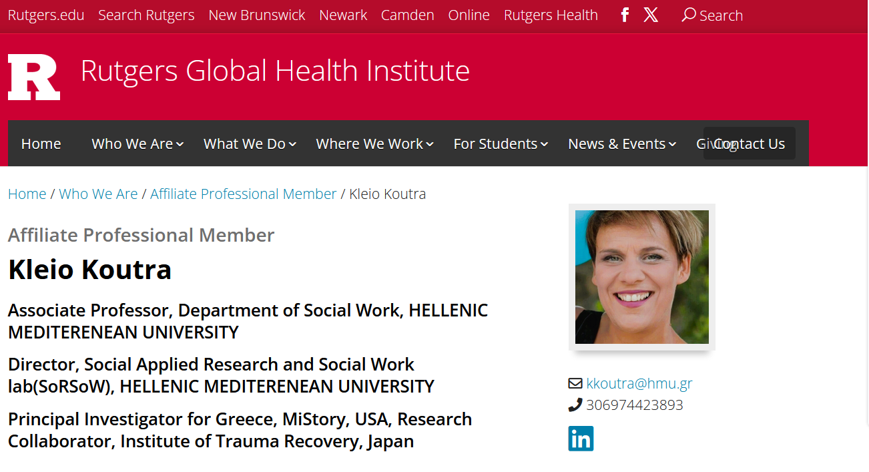Click the Affiliate Professional Member heading
This screenshot has height=472, width=869.
141,235
